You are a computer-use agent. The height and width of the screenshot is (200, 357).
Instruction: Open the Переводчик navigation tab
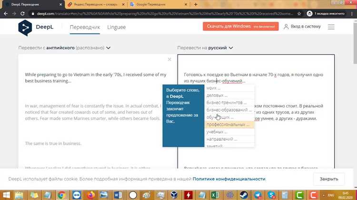pyautogui.click(x=85, y=27)
